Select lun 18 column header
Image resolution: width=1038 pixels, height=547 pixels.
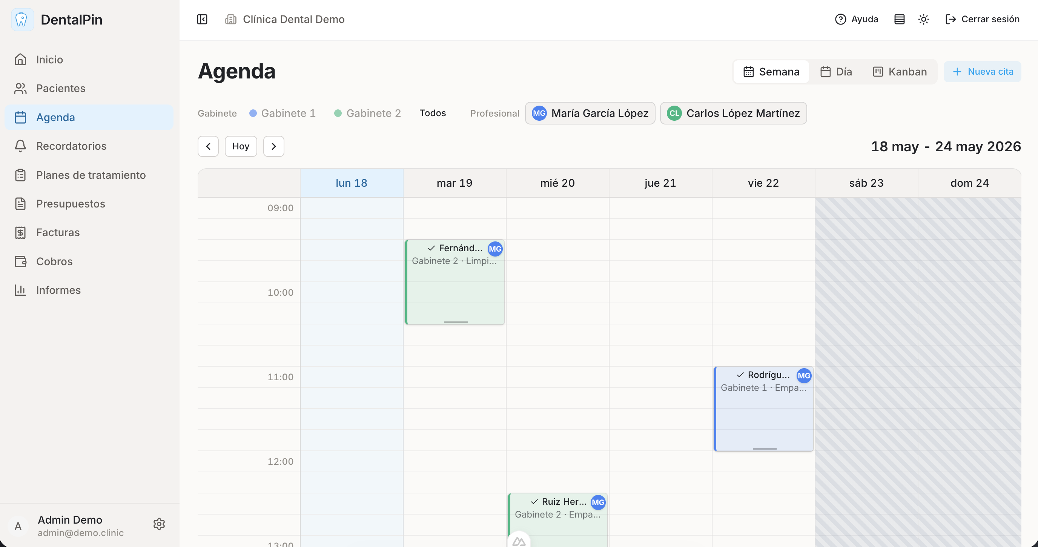tap(352, 183)
